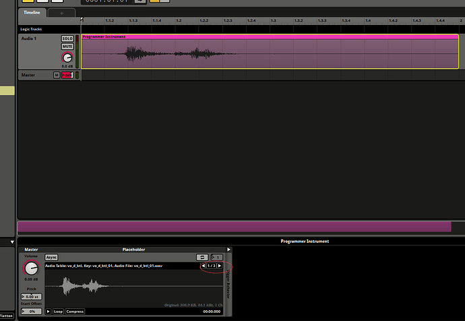Click the magenta horizontal overview scrollbar
Viewport: 465px width, 321px height.
235,227
